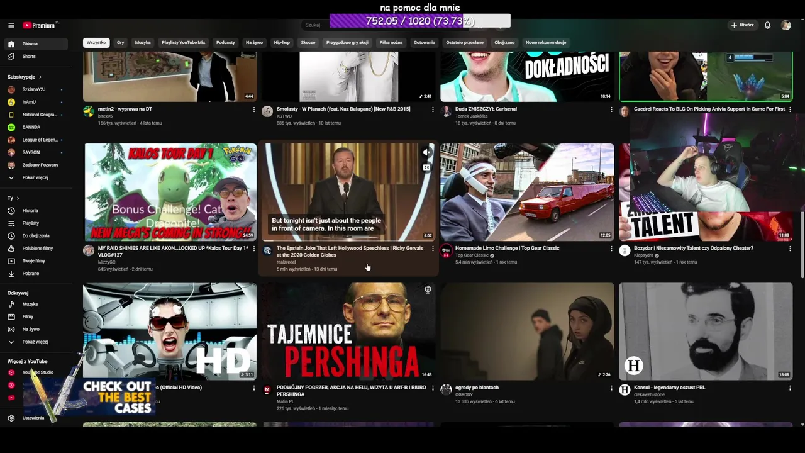Open the Tomek Jaskółka channel link
The width and height of the screenshot is (805, 453).
(471, 116)
